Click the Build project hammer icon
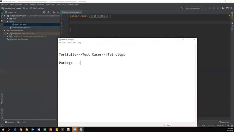 pyautogui.click(x=182, y=8)
